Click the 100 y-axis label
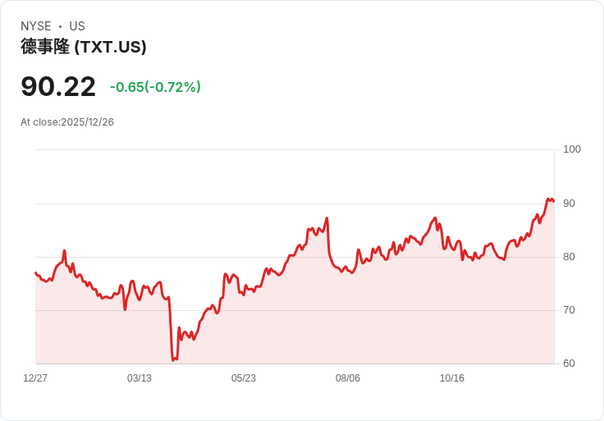The width and height of the screenshot is (604, 421). (x=572, y=149)
